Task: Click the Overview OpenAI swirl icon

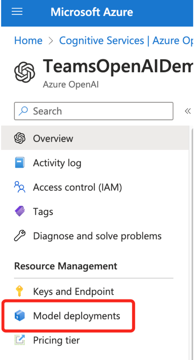Action: point(20,138)
